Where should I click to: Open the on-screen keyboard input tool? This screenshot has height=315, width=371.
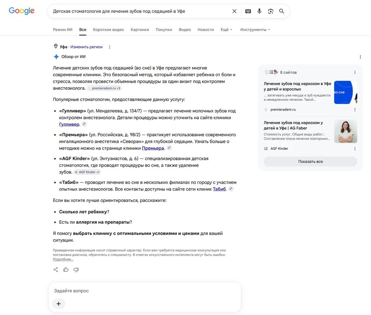[248, 11]
